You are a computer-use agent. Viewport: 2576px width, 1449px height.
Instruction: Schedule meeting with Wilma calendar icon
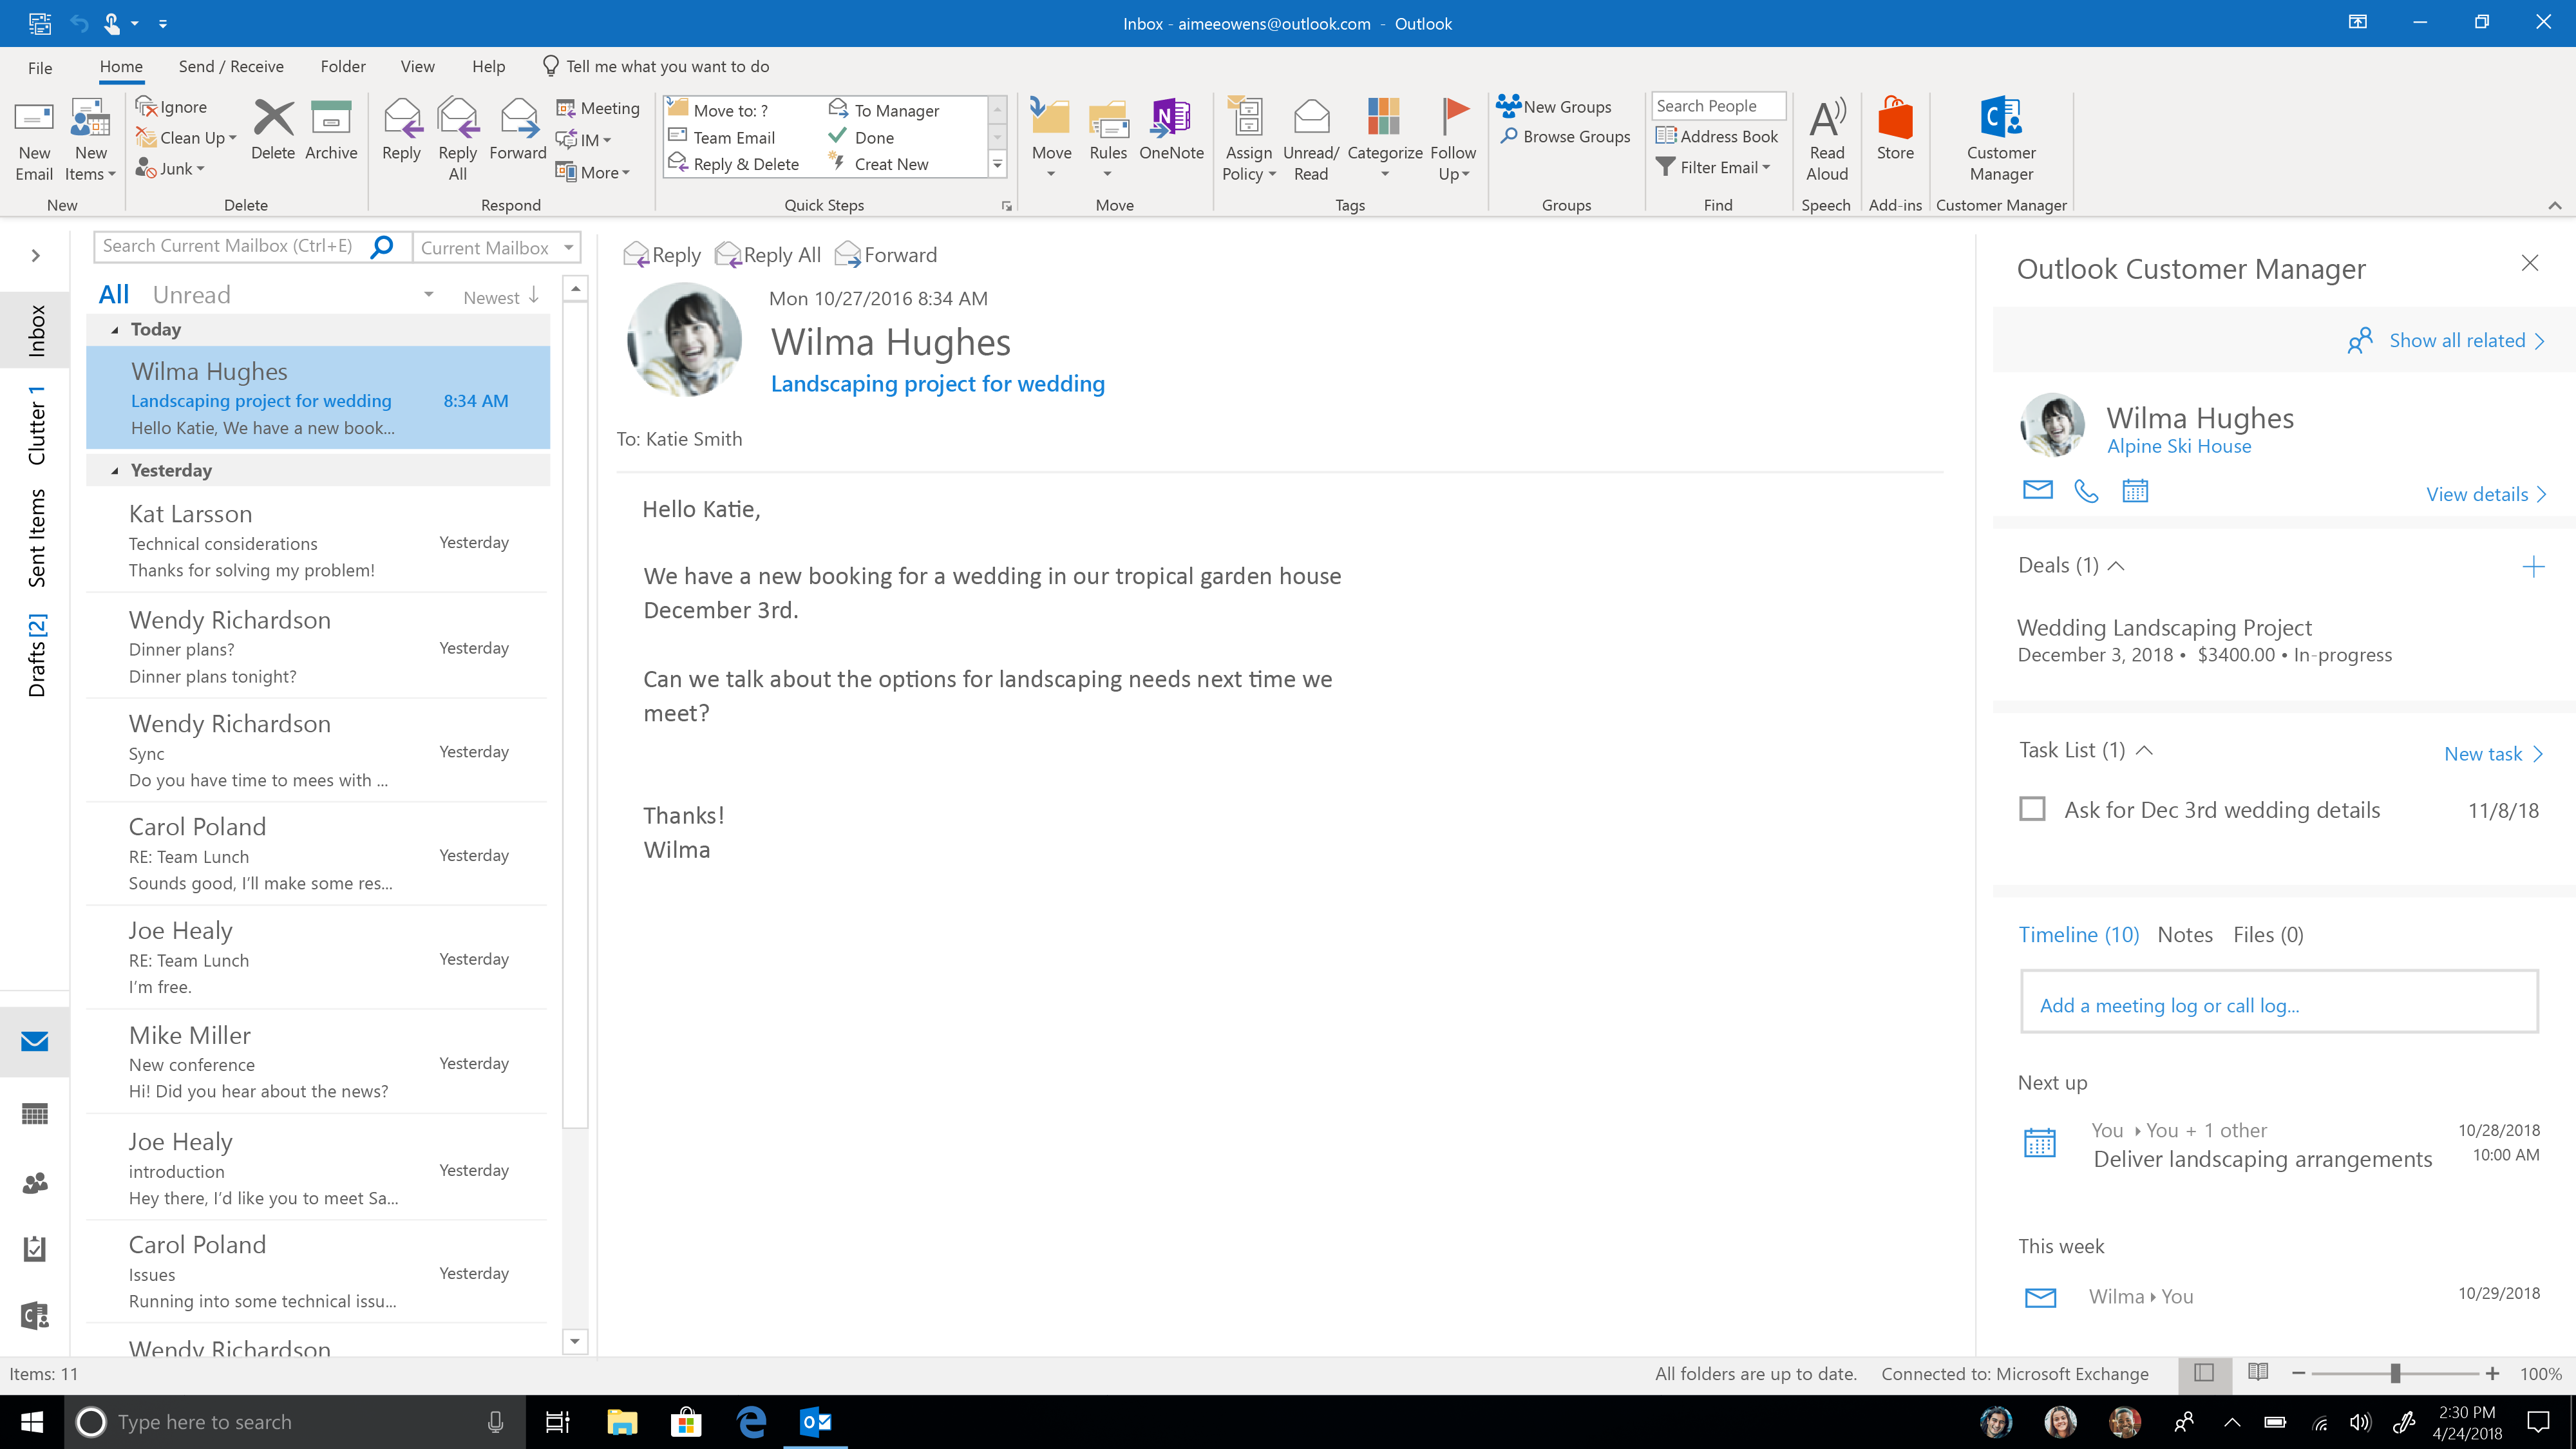[x=2135, y=491]
